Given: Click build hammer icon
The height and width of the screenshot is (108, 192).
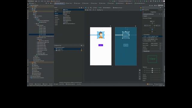Looking at the screenshot, I should (x=110, y=1).
